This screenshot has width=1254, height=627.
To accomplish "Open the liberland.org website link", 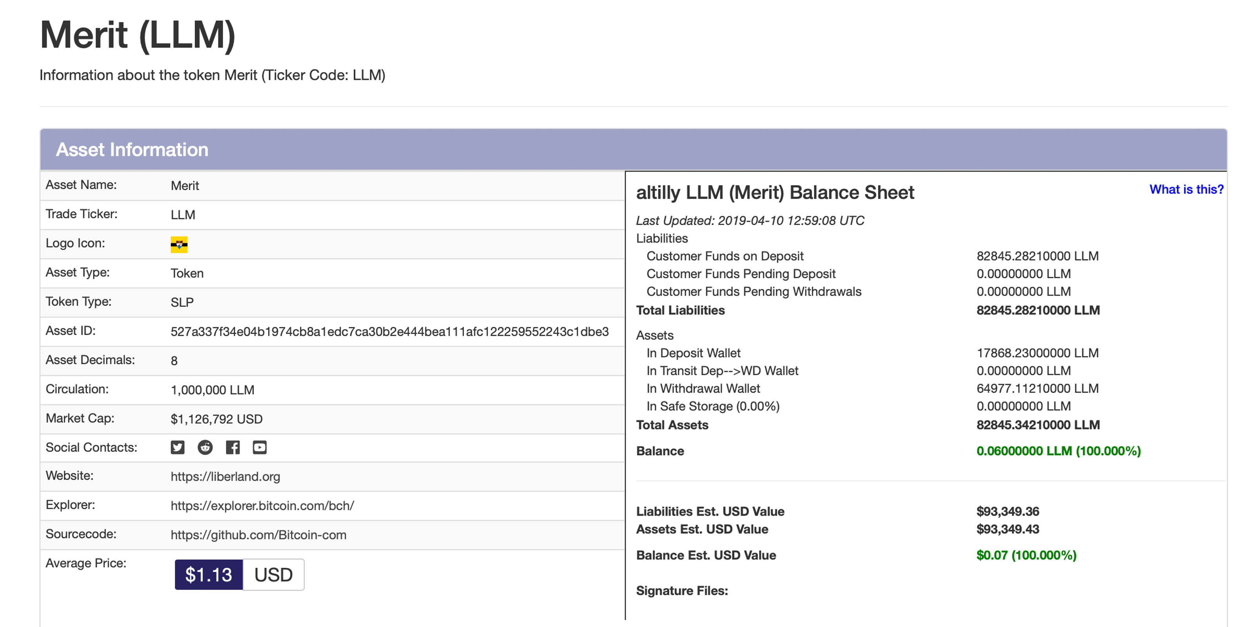I will [x=225, y=477].
